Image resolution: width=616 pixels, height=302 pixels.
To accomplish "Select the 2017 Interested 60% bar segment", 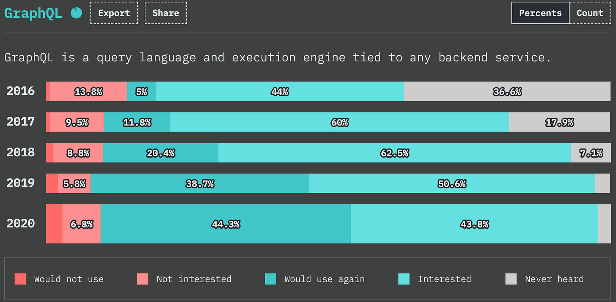I will point(340,122).
